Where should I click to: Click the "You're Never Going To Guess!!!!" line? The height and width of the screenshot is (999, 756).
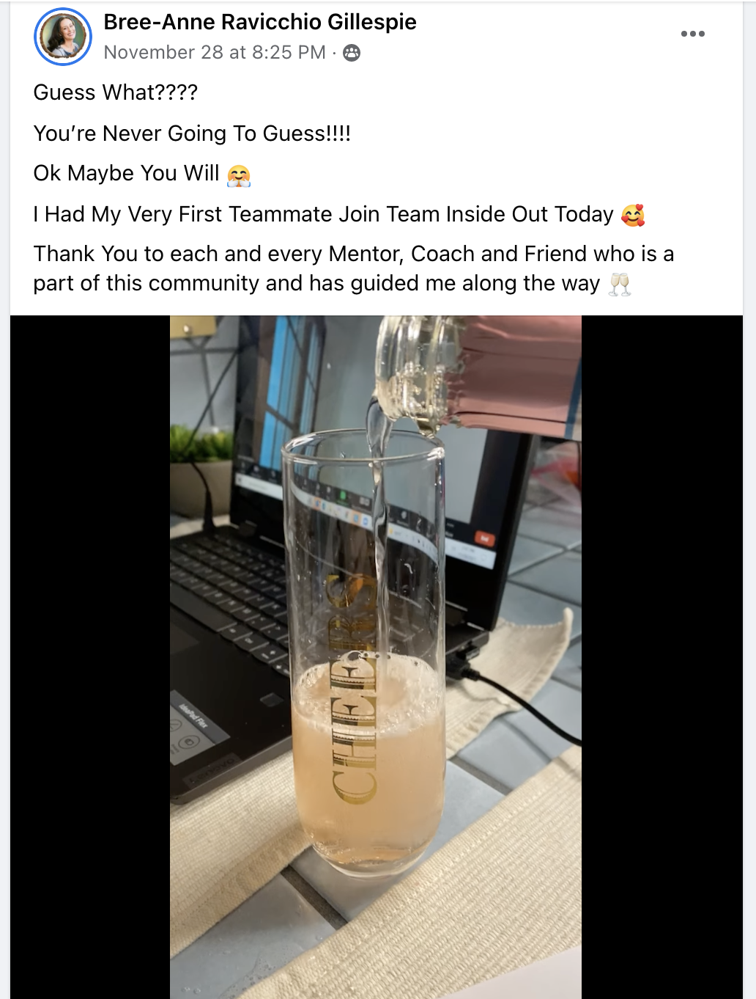192,133
